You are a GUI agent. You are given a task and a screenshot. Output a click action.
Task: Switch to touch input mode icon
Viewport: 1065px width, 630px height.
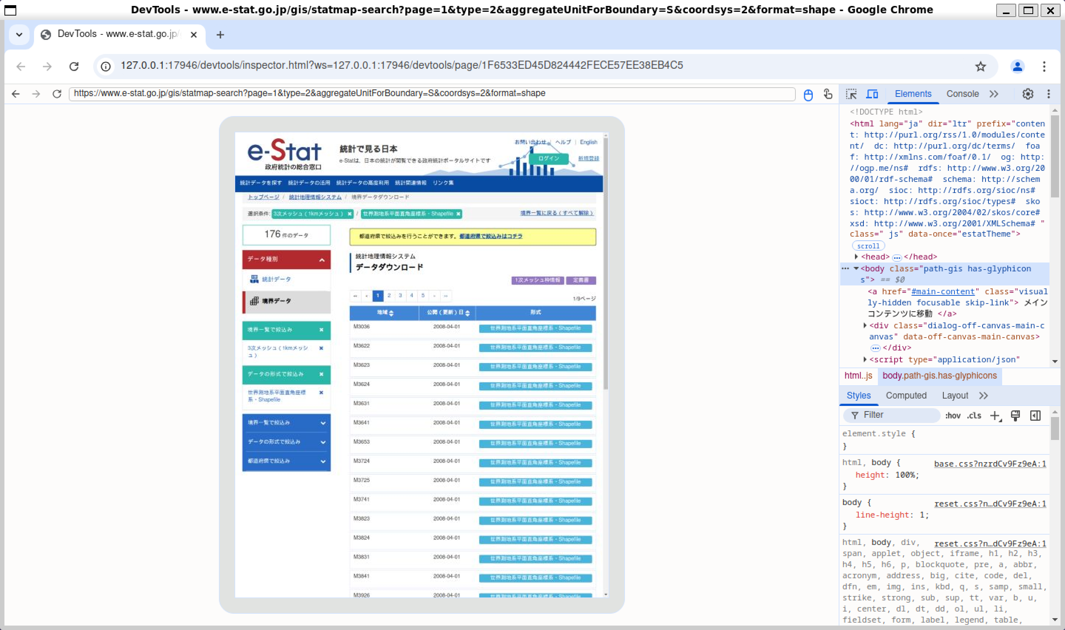pyautogui.click(x=828, y=94)
